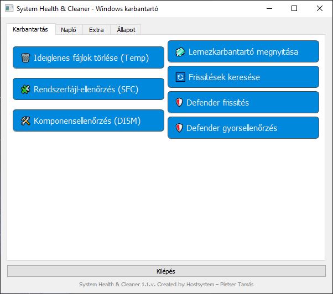Close the System Health & Cleaner window

coord(319,8)
